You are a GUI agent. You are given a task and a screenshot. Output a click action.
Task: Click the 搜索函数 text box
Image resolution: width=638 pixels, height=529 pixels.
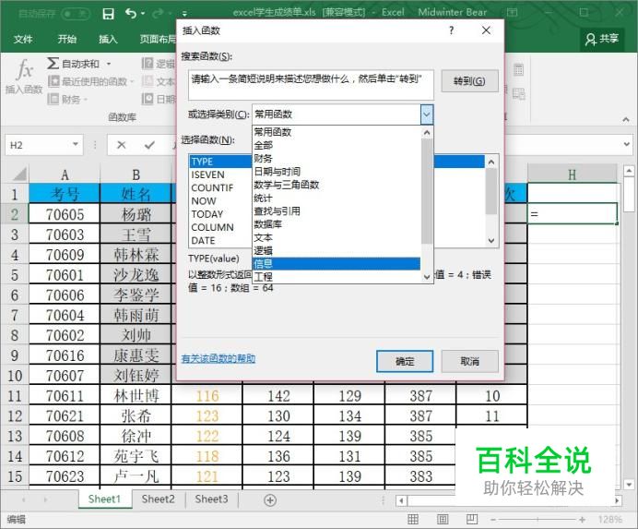pos(311,85)
